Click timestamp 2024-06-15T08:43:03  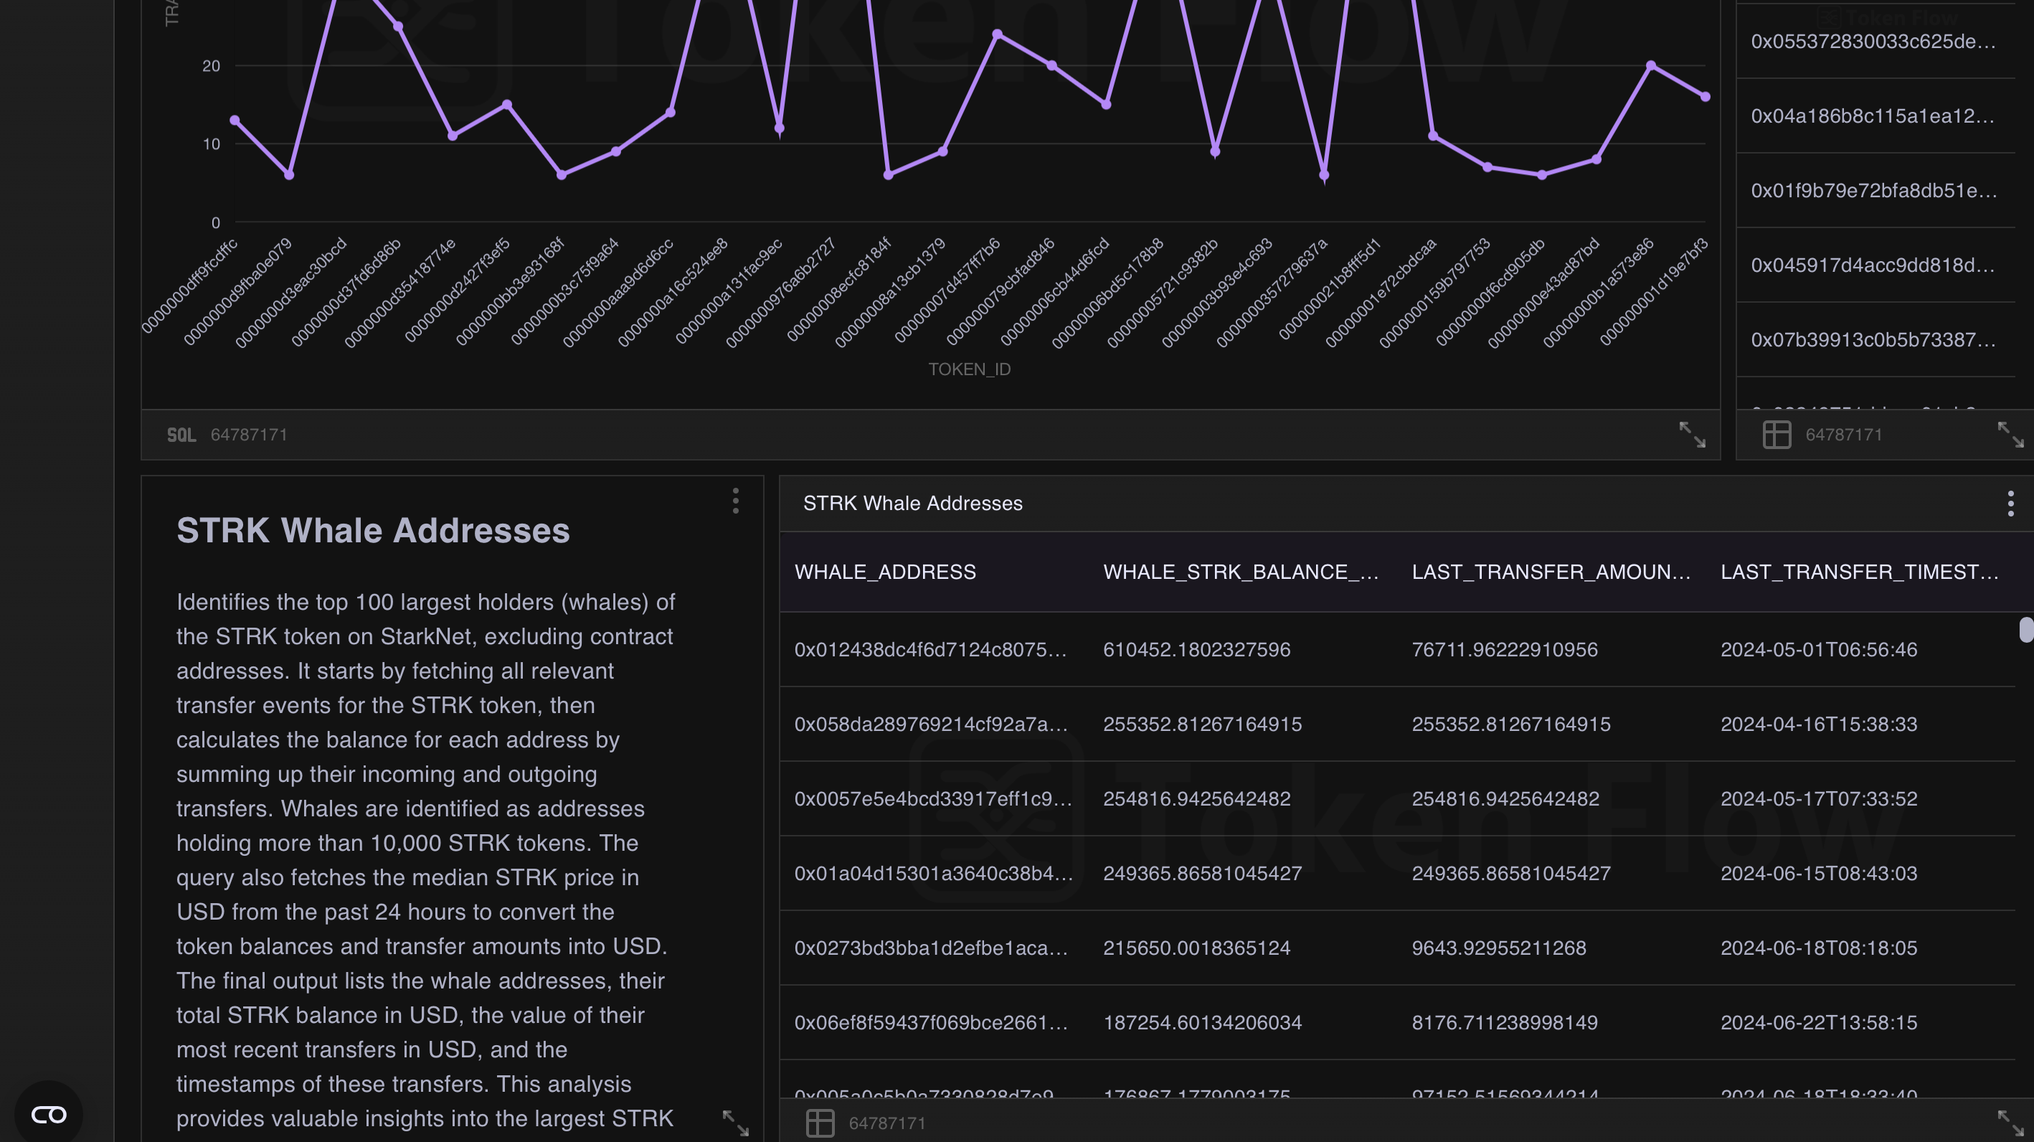pos(1818,874)
